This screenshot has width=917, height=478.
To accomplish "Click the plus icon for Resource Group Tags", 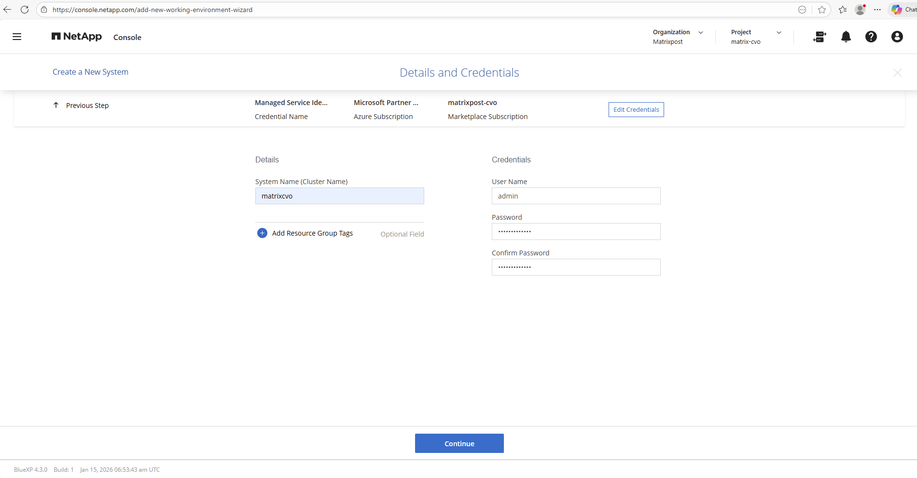I will point(262,233).
